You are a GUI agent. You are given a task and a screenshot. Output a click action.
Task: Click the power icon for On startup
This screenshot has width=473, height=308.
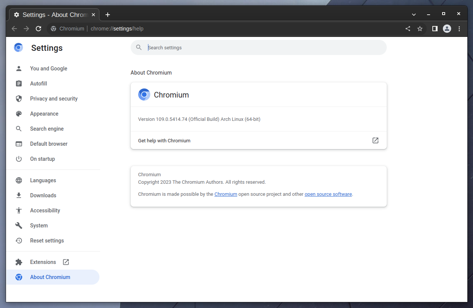pos(19,159)
